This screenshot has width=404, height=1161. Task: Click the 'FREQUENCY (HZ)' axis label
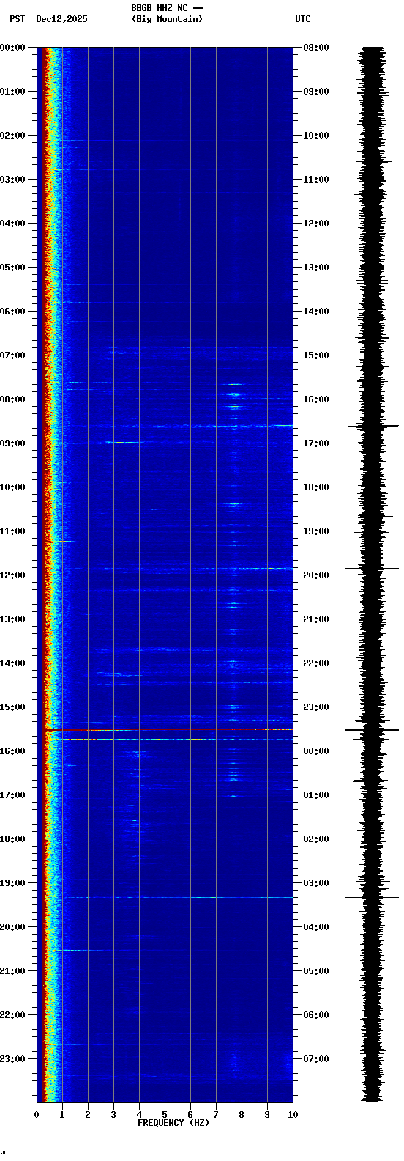[173, 1123]
